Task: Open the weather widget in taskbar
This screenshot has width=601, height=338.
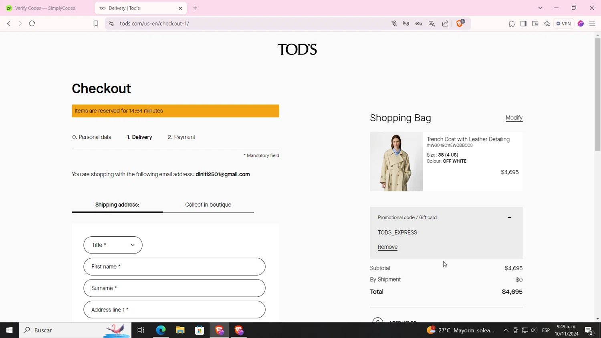Action: (460, 330)
